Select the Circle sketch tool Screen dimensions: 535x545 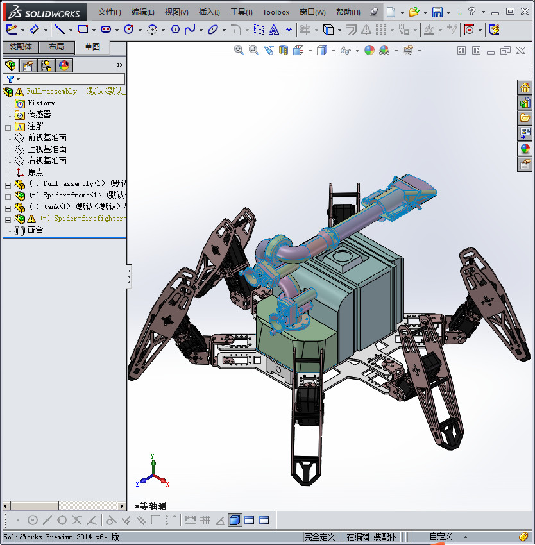pos(129,29)
